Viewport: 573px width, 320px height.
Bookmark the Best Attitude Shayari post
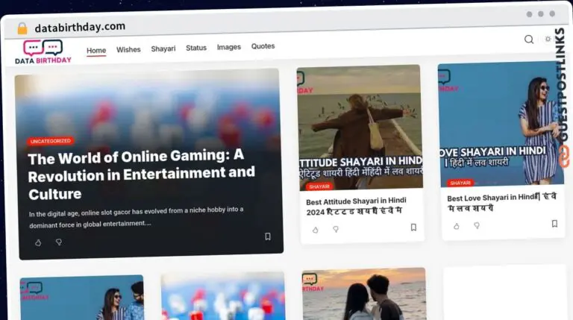click(x=413, y=228)
